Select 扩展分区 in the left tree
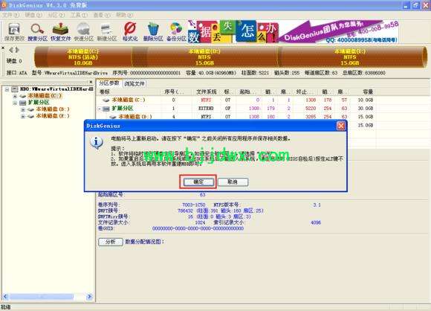Screen dimensions: 431x311 39,103
